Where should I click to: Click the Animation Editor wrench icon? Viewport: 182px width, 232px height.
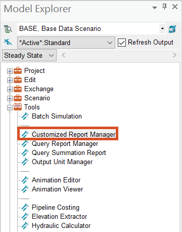pos(25,180)
